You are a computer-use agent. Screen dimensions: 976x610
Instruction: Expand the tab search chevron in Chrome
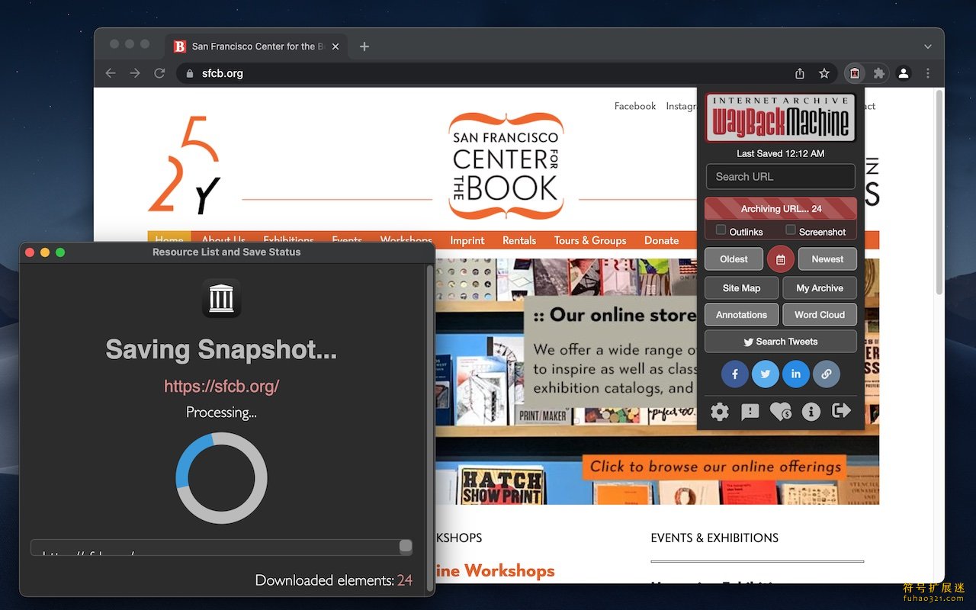[x=928, y=47]
